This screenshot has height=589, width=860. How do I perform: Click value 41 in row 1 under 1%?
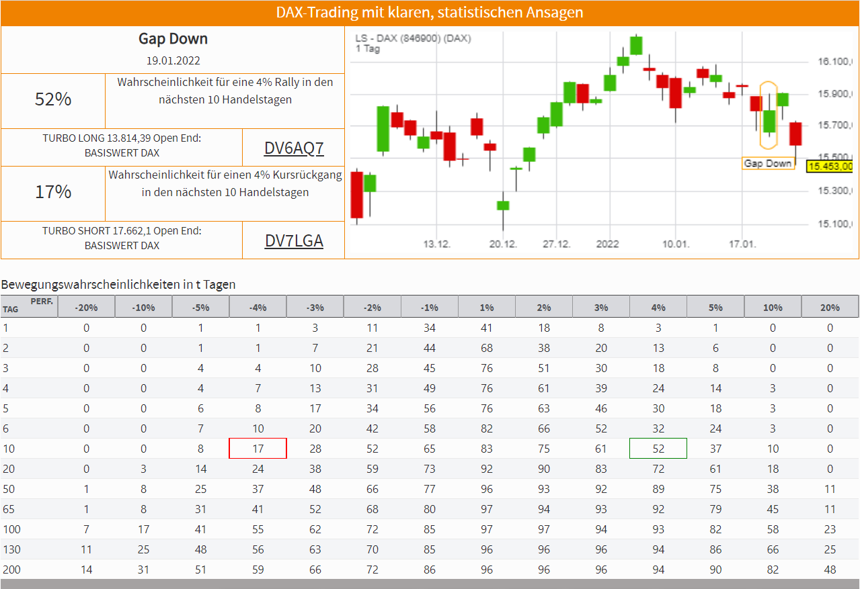487,328
